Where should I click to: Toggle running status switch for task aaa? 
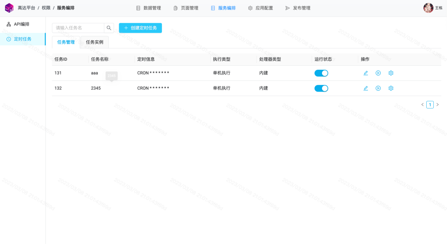321,73
